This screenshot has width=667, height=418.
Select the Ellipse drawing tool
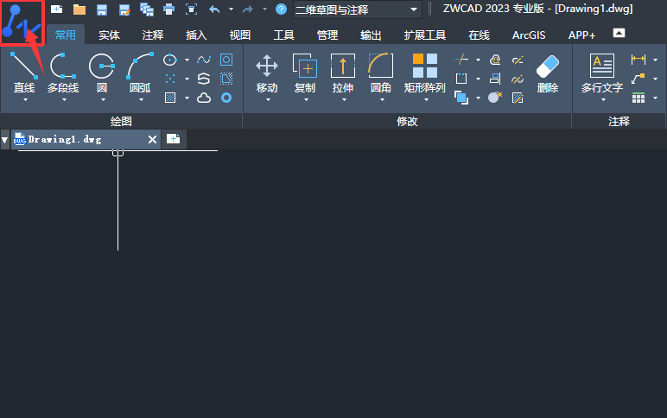169,60
